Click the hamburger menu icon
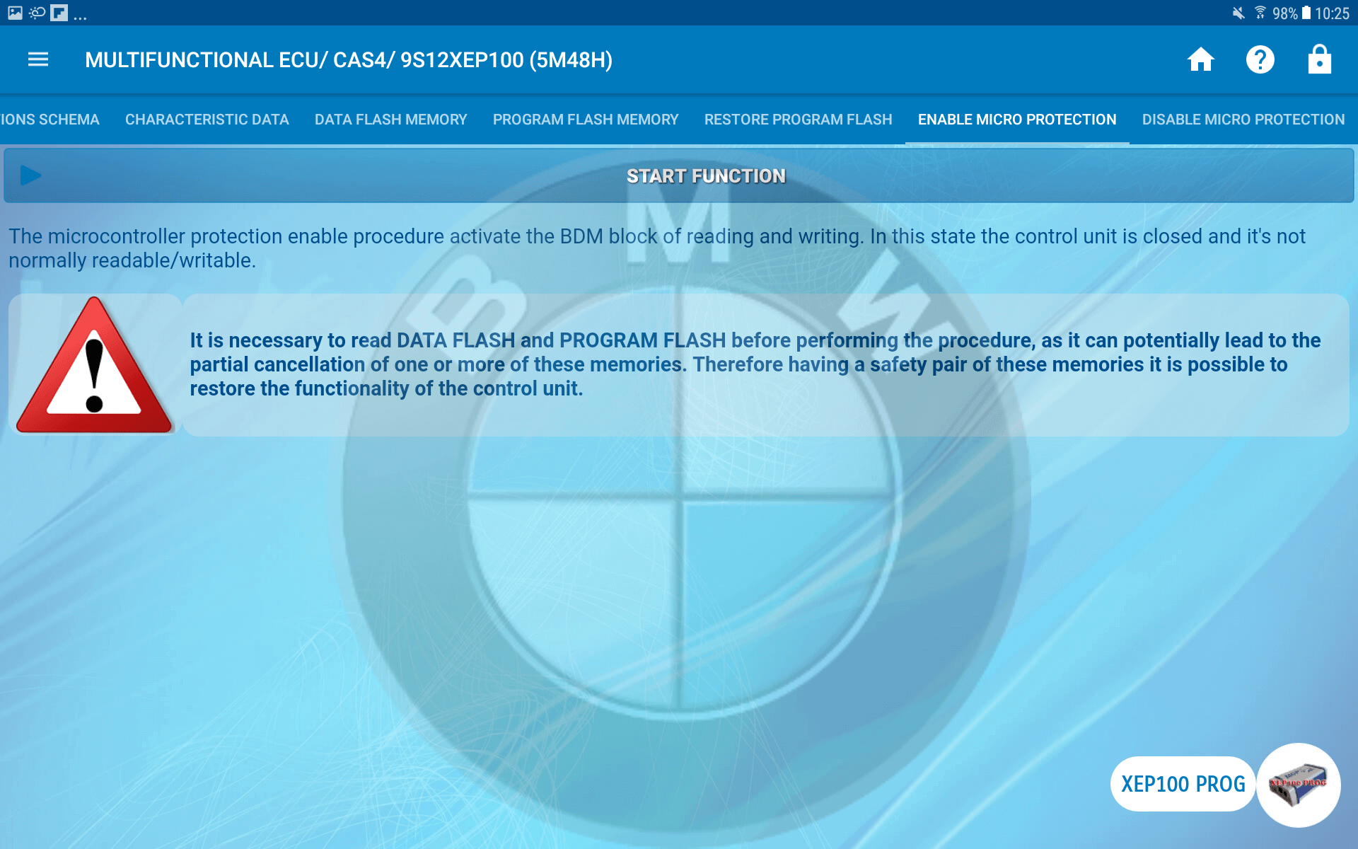 click(38, 59)
